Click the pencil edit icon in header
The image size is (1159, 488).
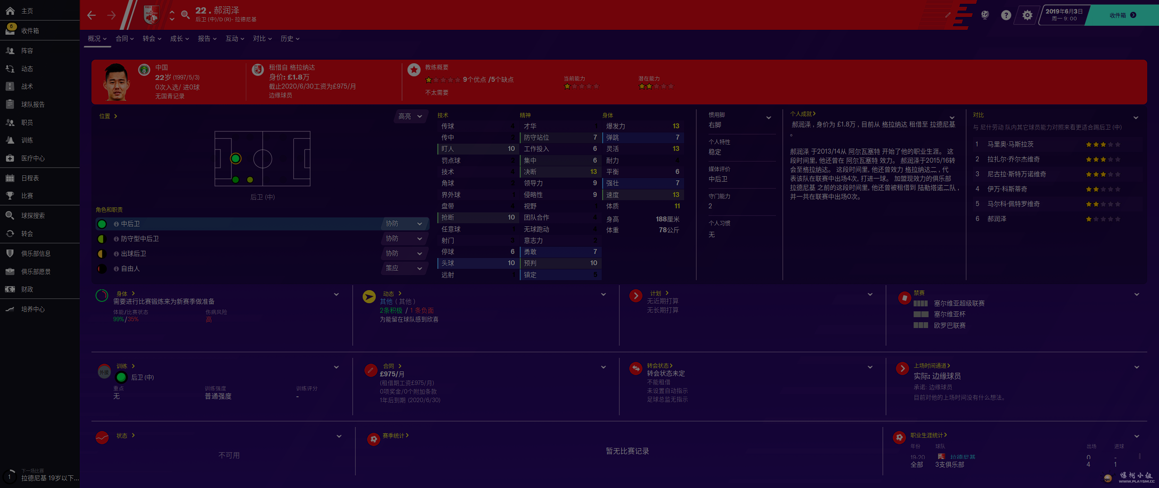click(948, 15)
